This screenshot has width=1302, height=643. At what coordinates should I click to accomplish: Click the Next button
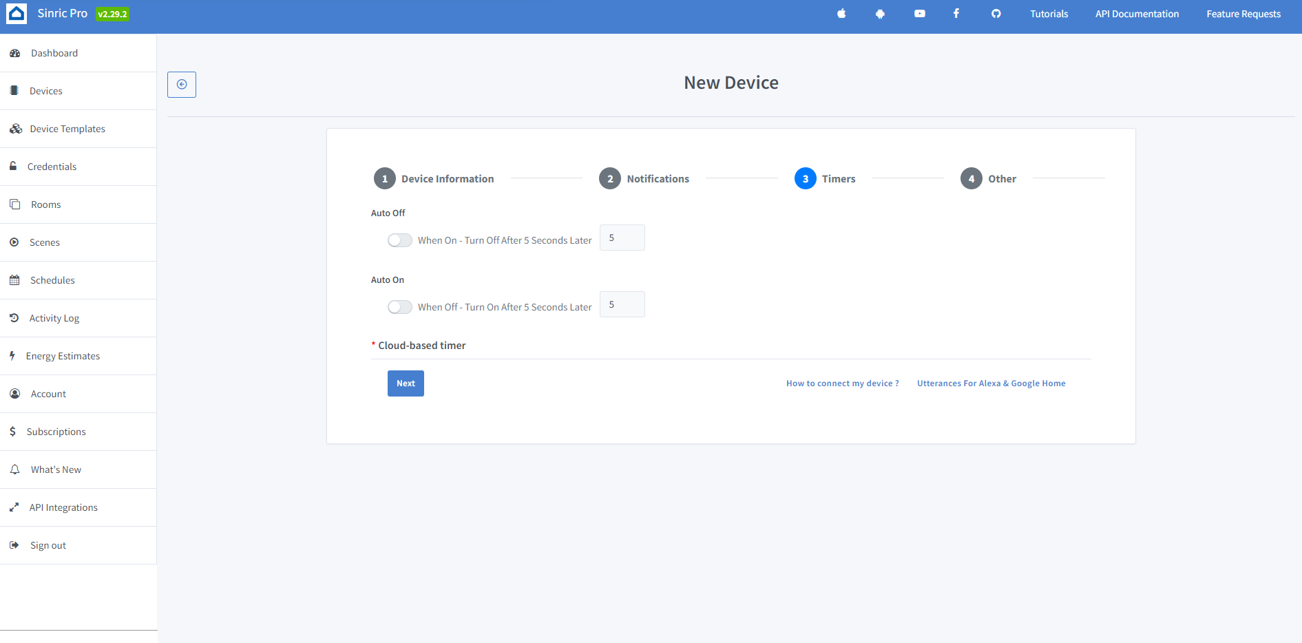pos(406,383)
